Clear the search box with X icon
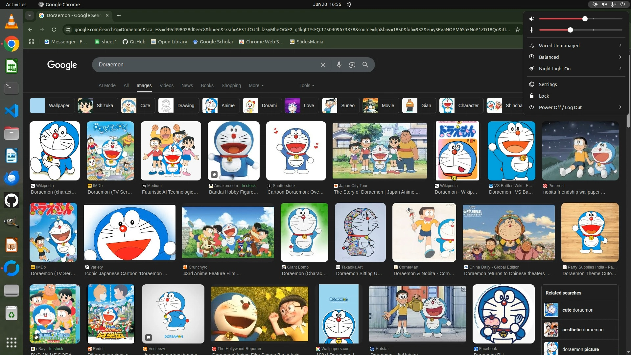The height and width of the screenshot is (355, 631). (x=323, y=65)
